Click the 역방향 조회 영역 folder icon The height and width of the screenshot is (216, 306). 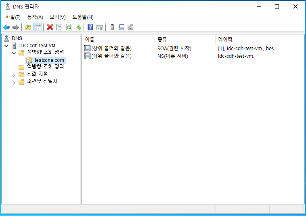click(x=21, y=67)
